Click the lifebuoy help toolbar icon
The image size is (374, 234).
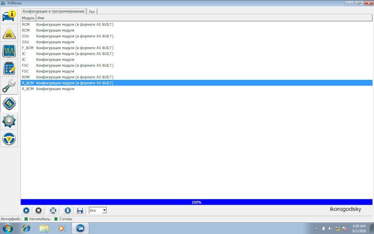(x=53, y=210)
